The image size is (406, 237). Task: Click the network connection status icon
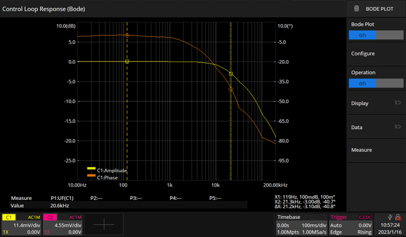click(x=398, y=217)
